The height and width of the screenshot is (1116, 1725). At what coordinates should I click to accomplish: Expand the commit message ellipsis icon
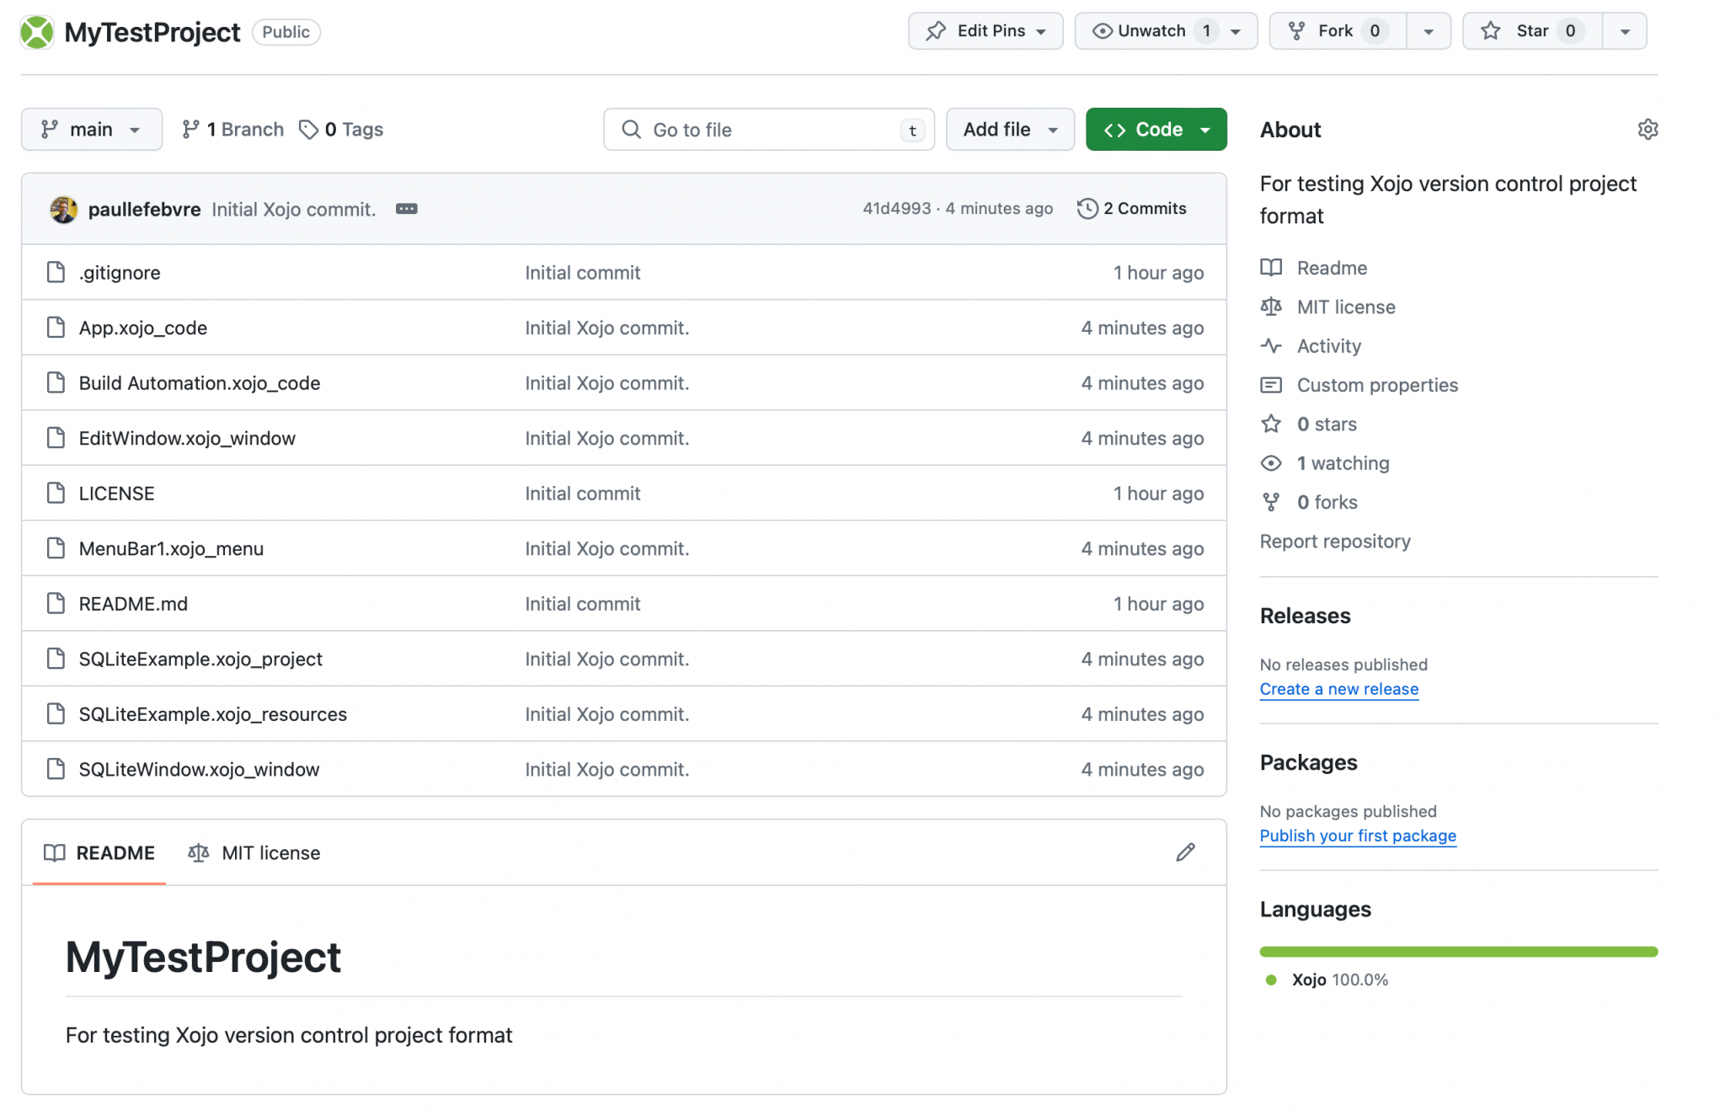(407, 209)
